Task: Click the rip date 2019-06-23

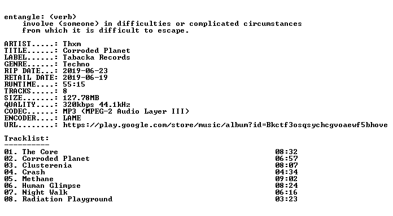Action: coord(85,71)
